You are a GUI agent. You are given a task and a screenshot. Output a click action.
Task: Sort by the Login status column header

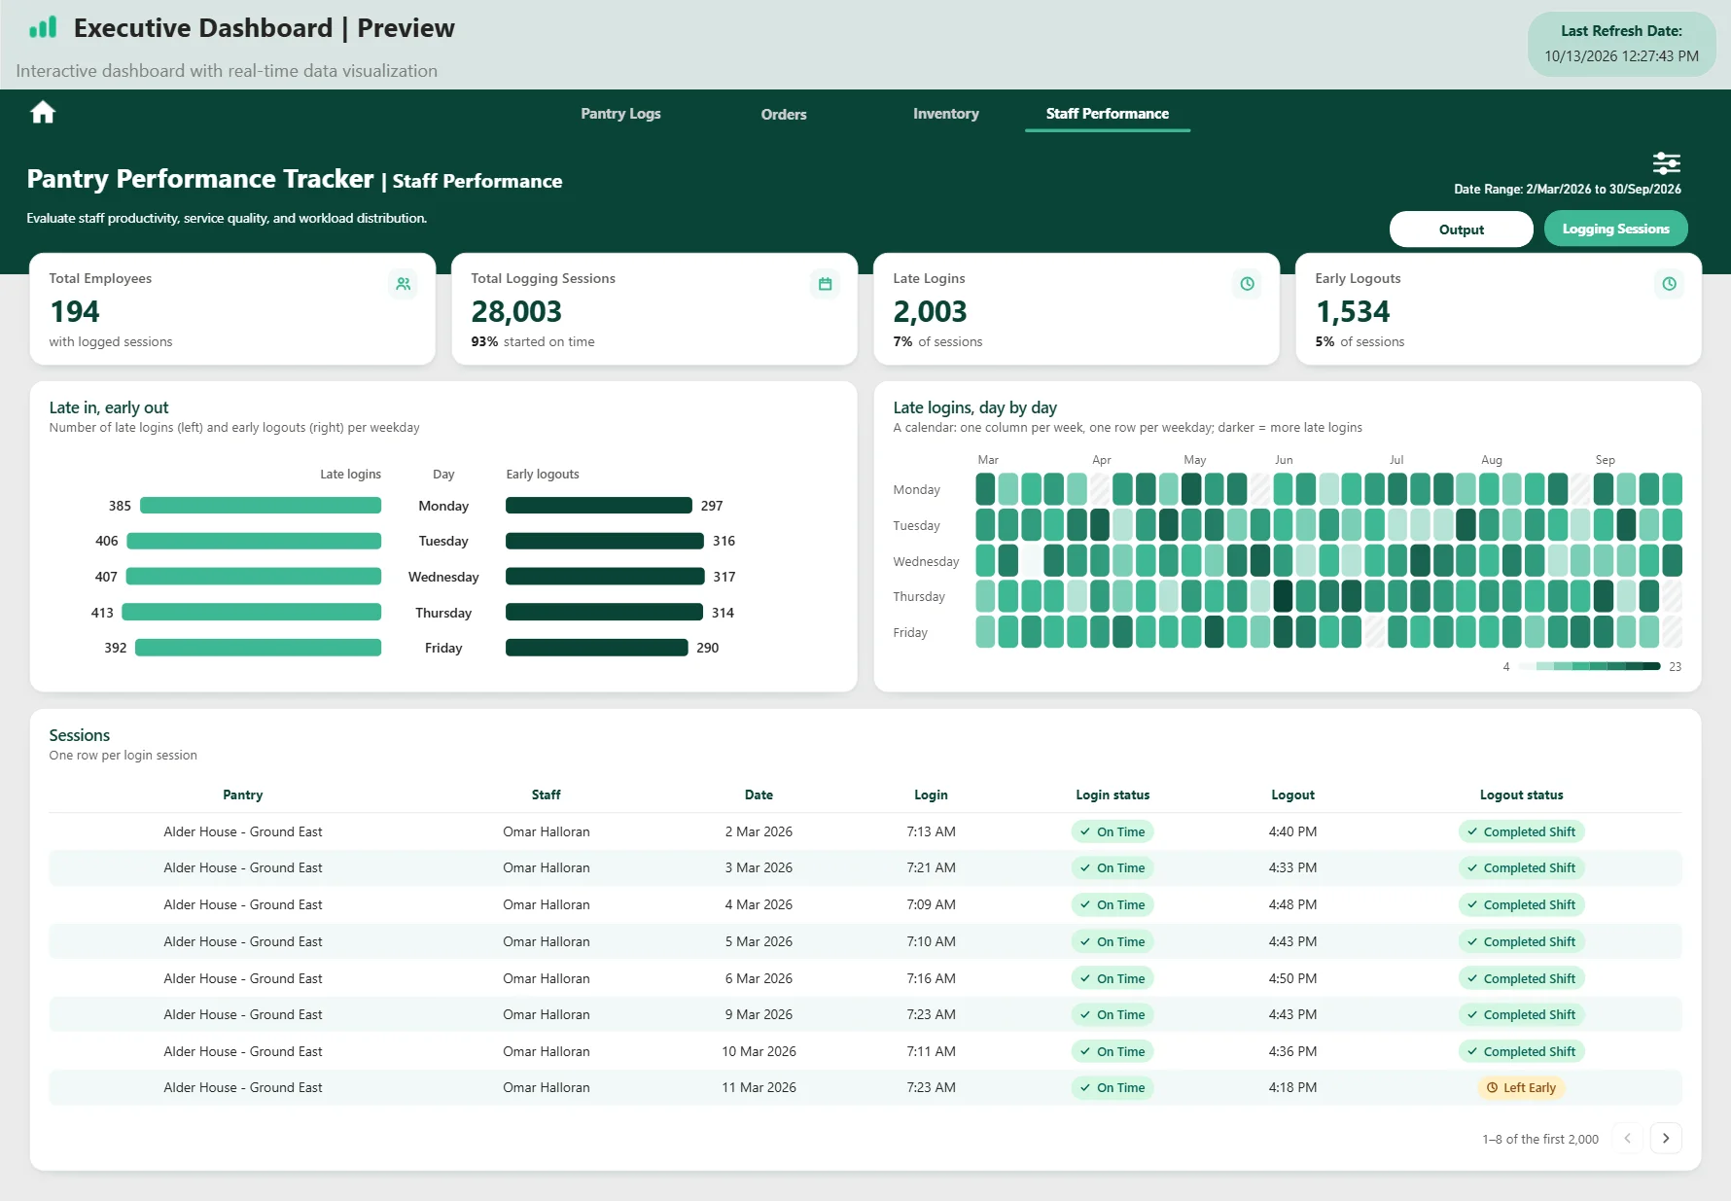pyautogui.click(x=1113, y=795)
